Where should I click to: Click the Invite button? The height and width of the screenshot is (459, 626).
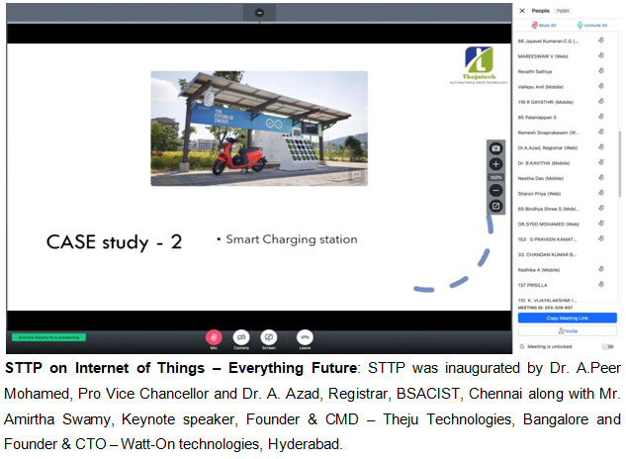click(567, 331)
